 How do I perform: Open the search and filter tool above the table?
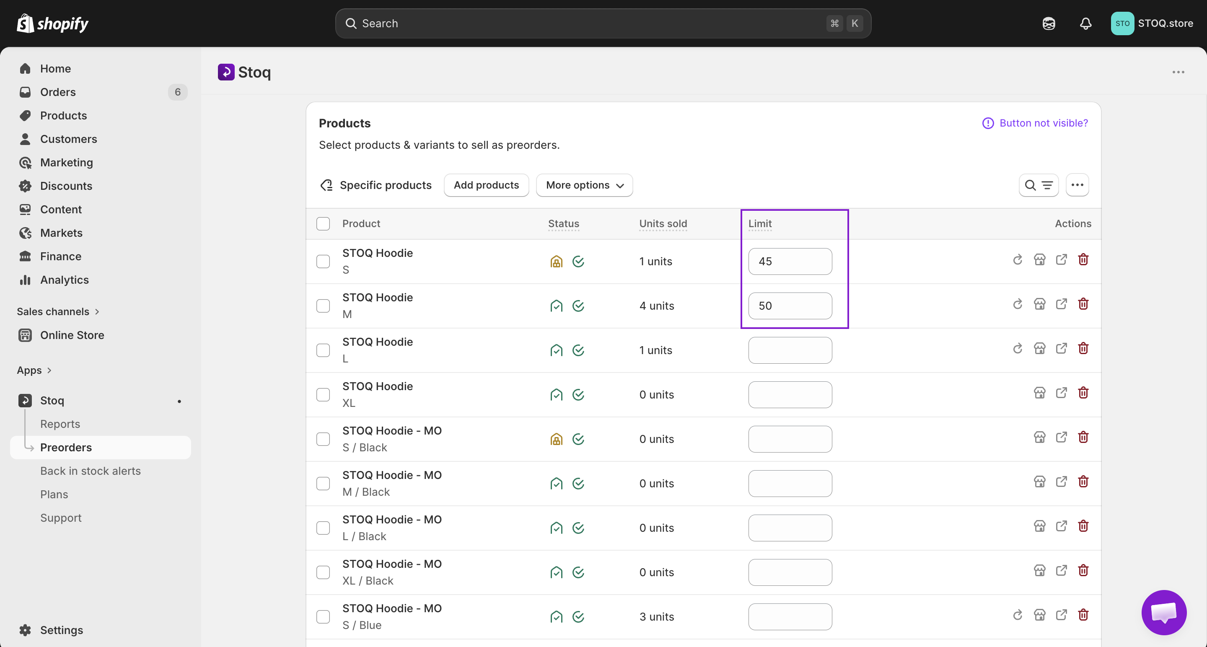click(1039, 185)
